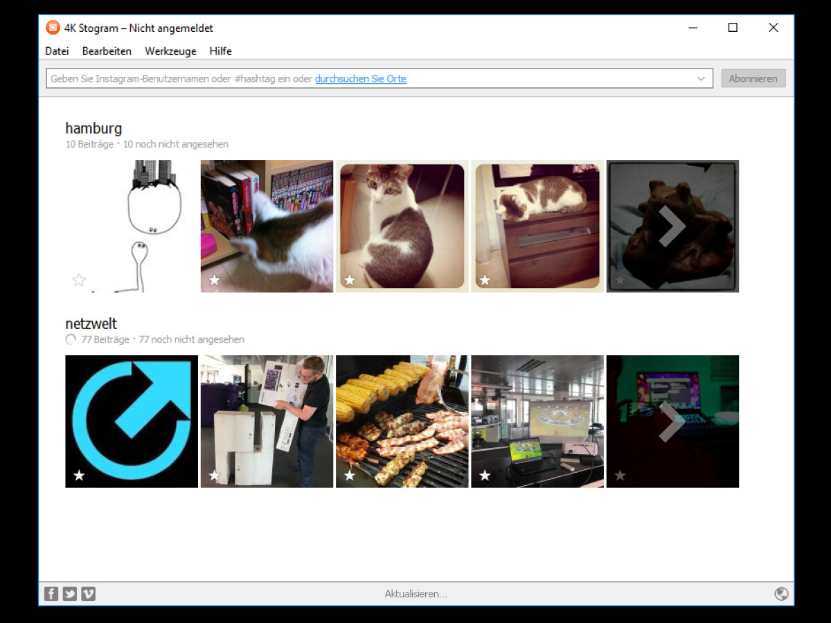Open Vimeo via the footer icon
Image resolution: width=831 pixels, height=623 pixels.
88,593
